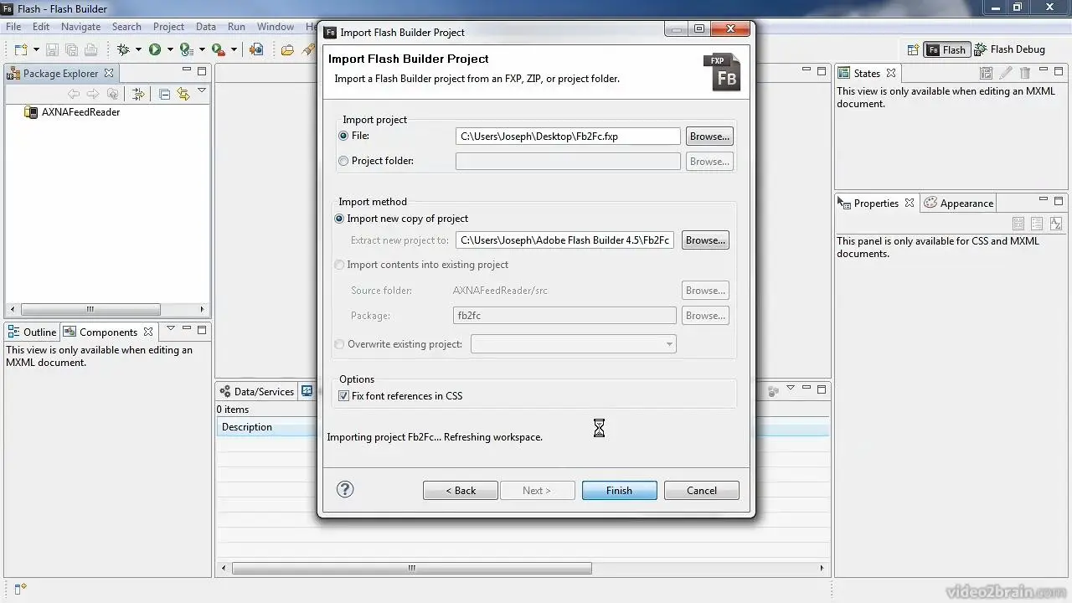
Task: Switch to the Outline tab
Action: [31, 332]
